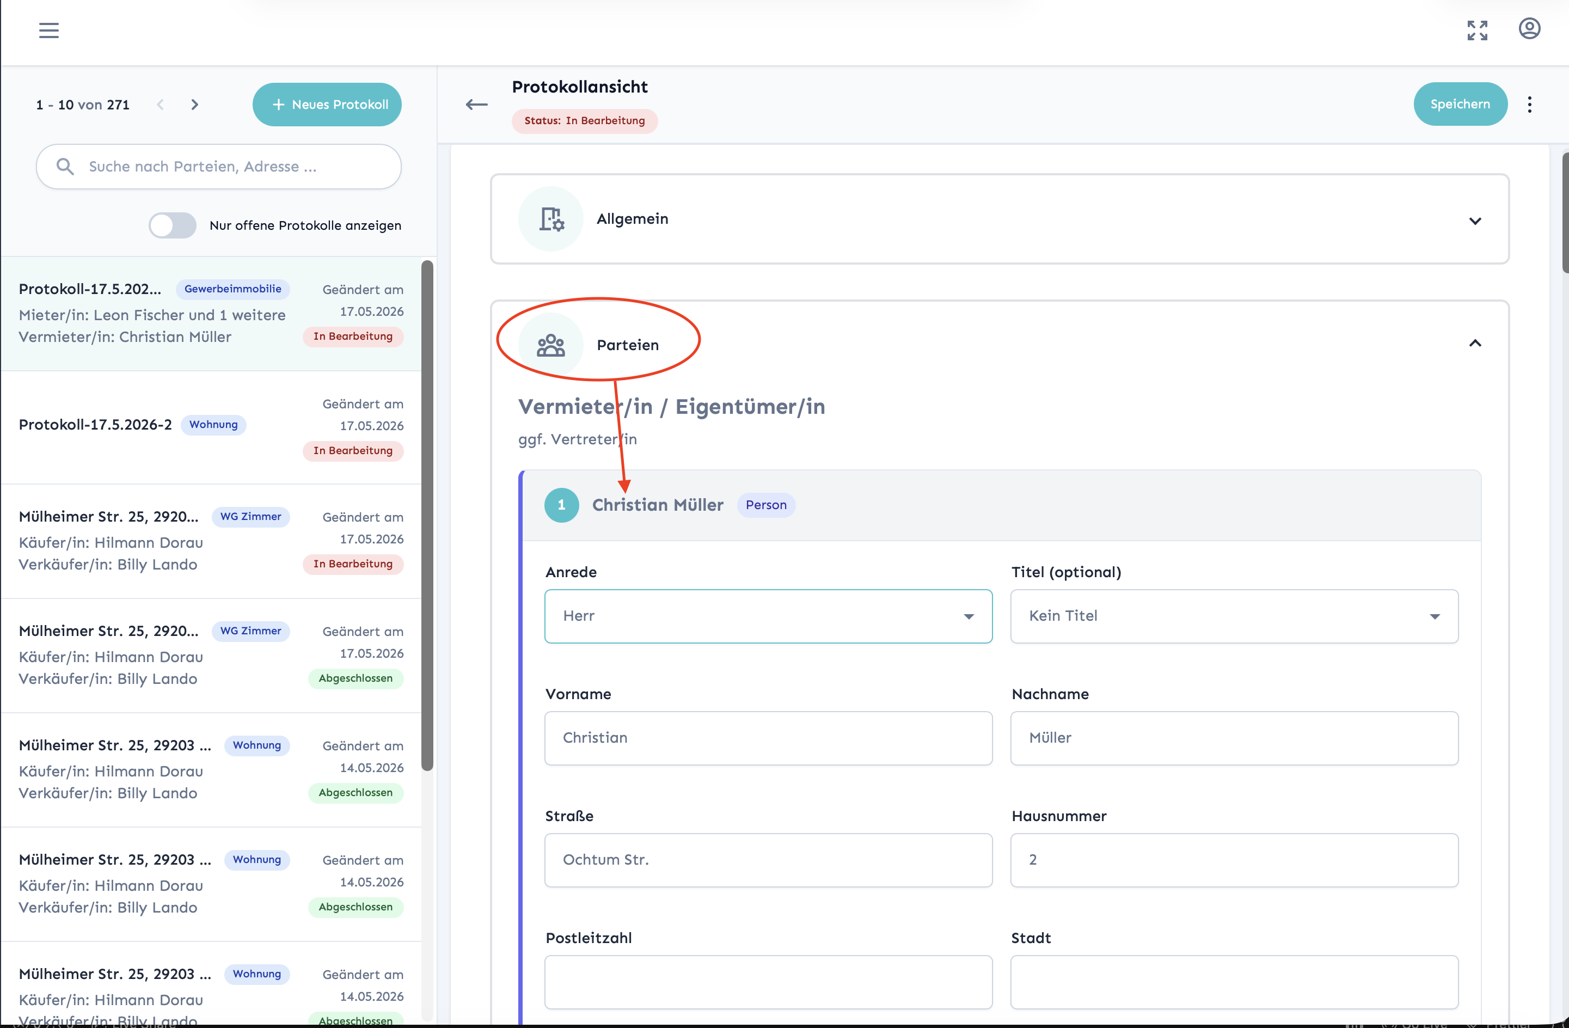Toggle Nur offene Protokolle anzeigen switch
1569x1028 pixels.
pyautogui.click(x=173, y=225)
